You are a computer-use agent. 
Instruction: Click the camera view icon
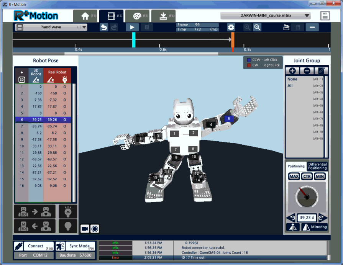85,229
